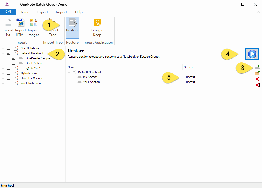Open the Home ribbon tab
Screen dimensions: 262x188
(24, 12)
